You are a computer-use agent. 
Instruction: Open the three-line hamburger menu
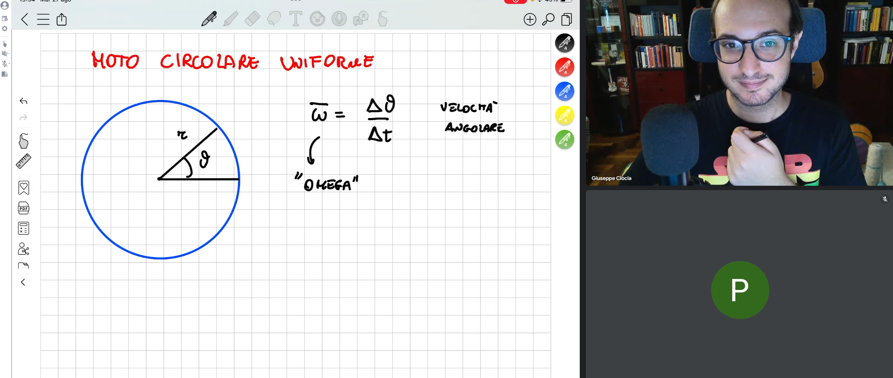coord(43,19)
